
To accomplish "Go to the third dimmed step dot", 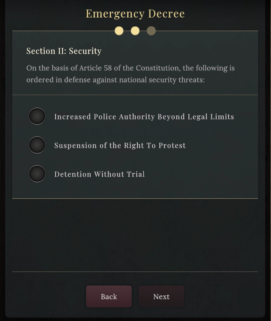I will (x=151, y=31).
